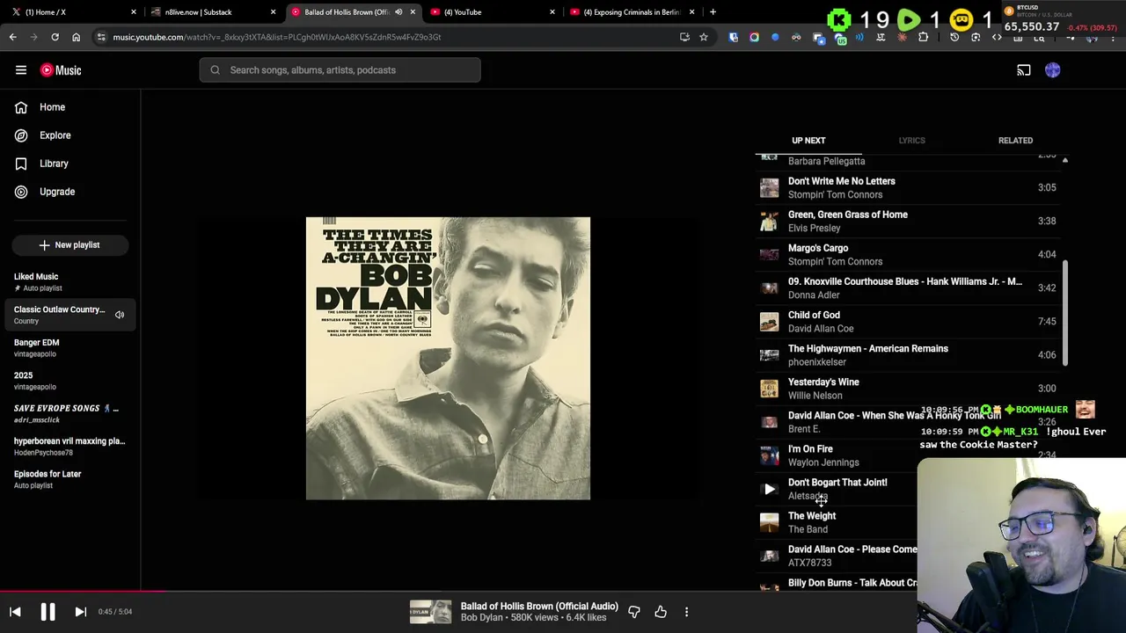This screenshot has height=633, width=1126.
Task: Open the account avatar menu
Action: click(1053, 70)
